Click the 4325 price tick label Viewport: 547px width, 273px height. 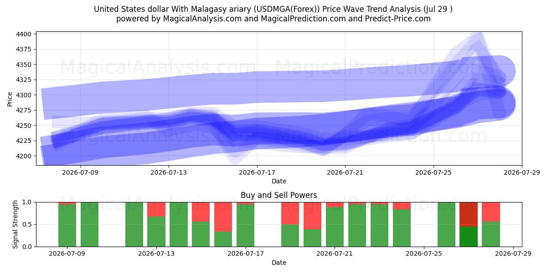tap(24, 80)
